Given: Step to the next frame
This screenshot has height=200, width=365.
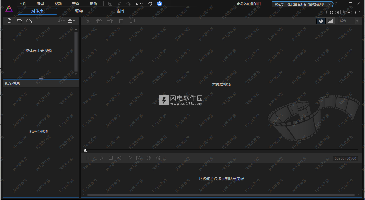Looking at the screenshot, I should [x=129, y=158].
